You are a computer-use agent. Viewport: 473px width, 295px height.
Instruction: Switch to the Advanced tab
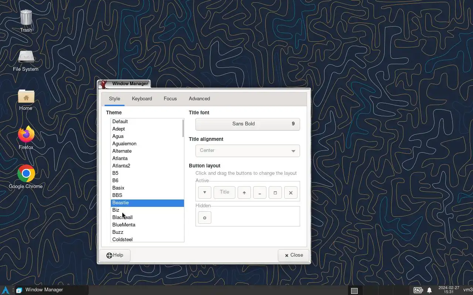[200, 99]
